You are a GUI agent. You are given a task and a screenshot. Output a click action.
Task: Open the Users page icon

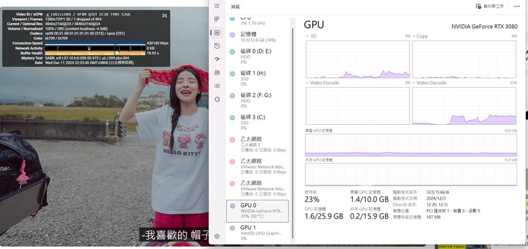point(217,72)
